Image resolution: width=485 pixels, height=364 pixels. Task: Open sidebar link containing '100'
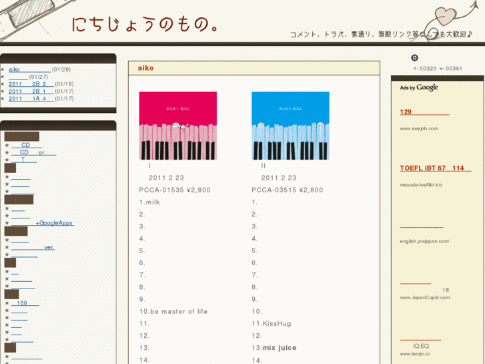click(25, 303)
